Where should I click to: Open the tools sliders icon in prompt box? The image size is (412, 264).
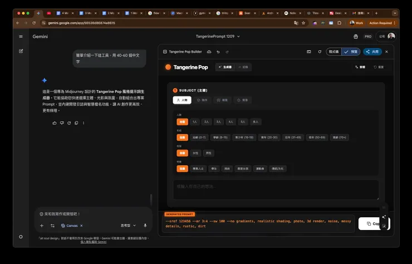click(52, 226)
